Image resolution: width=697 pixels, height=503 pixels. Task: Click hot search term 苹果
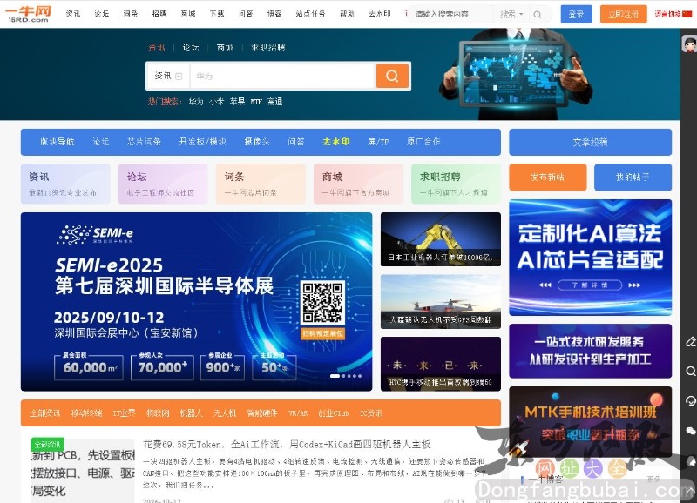point(237,102)
